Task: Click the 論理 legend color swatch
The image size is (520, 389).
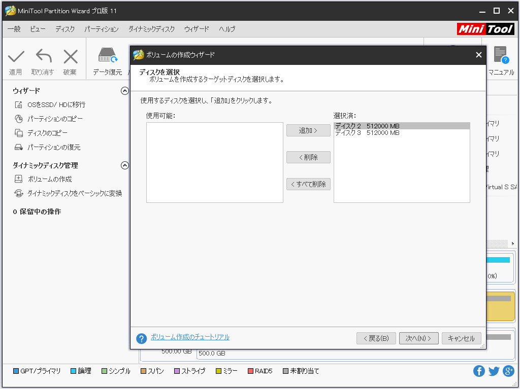Action: [73, 371]
